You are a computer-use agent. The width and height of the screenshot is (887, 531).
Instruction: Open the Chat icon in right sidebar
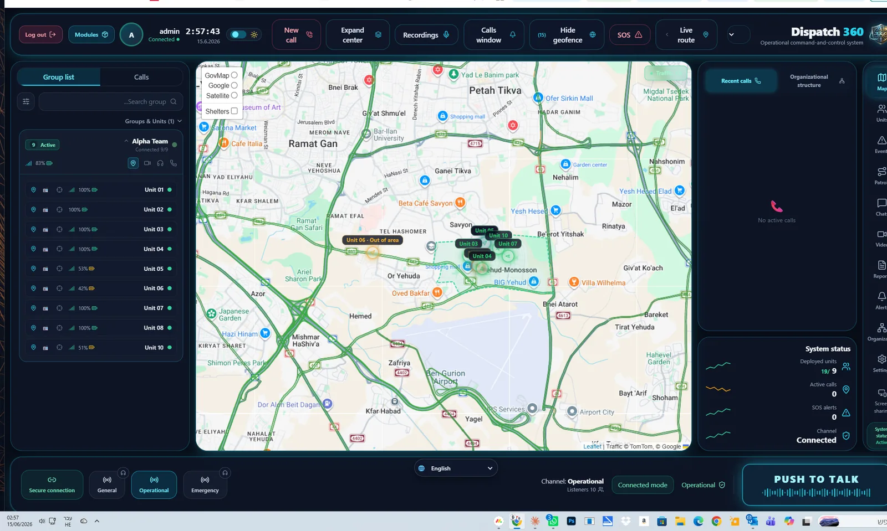881,206
